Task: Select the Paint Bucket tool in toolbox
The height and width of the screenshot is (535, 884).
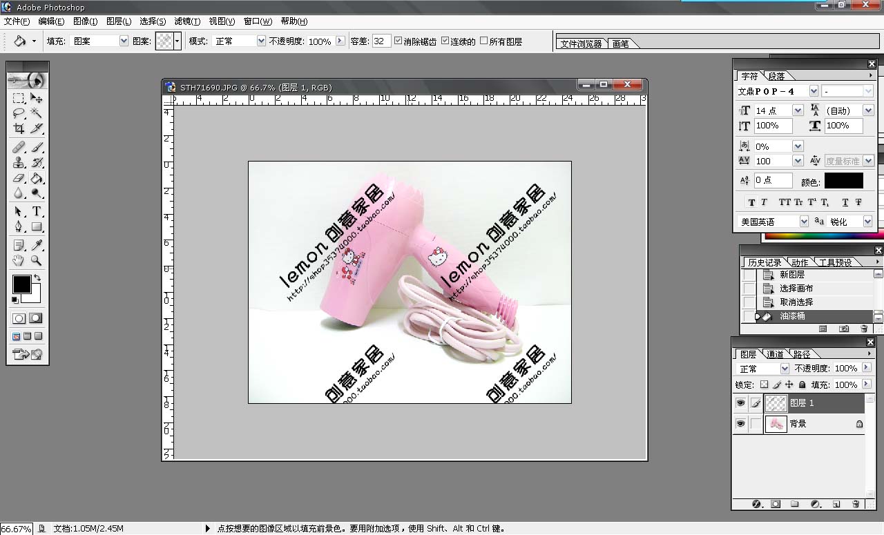Action: (x=37, y=177)
